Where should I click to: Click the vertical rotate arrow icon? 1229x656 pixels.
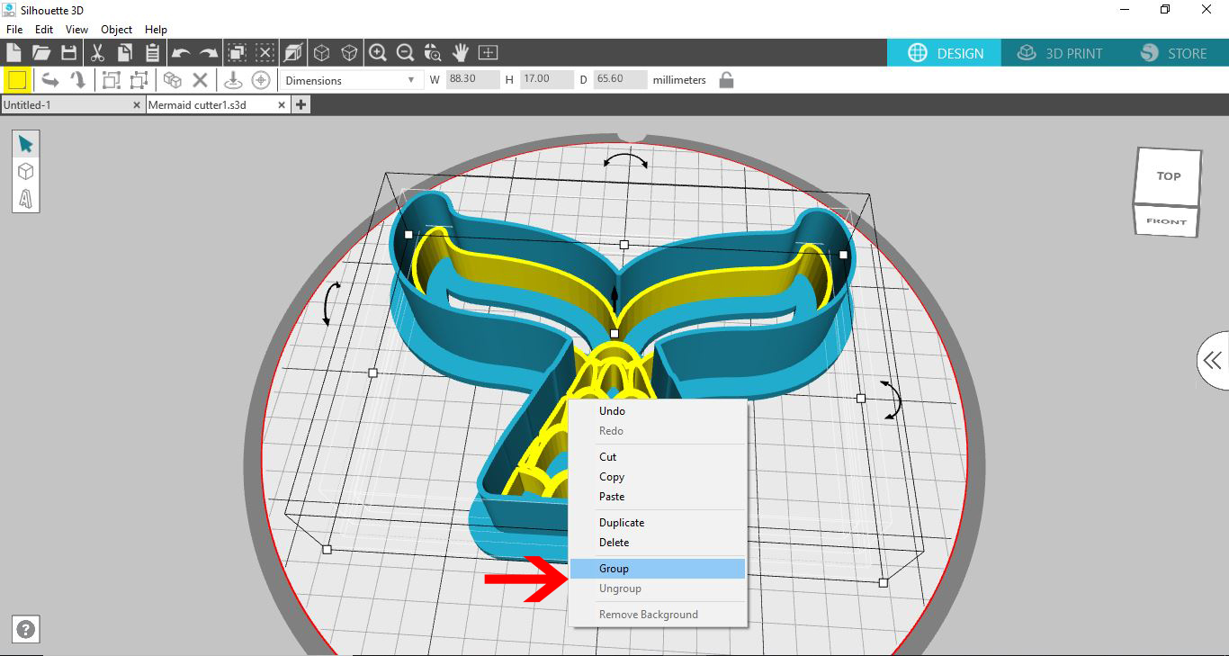point(78,80)
